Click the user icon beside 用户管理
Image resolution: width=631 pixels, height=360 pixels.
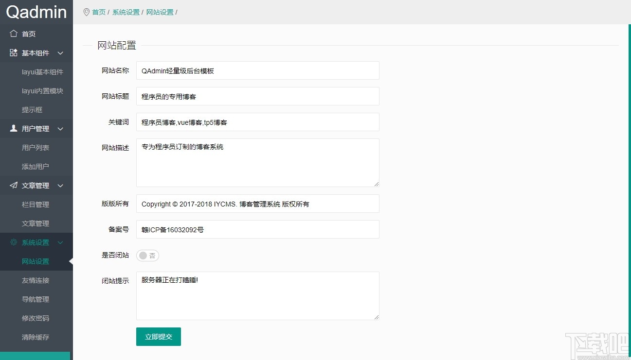(x=13, y=129)
